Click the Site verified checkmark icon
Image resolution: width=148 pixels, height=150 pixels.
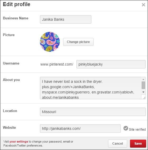point(126,128)
